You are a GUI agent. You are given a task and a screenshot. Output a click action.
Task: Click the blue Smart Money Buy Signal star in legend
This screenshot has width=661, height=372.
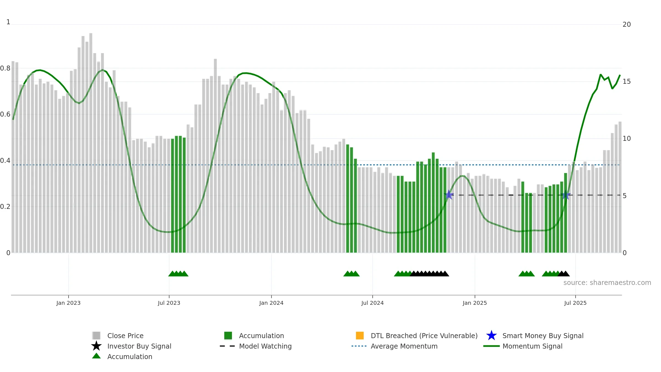(491, 335)
